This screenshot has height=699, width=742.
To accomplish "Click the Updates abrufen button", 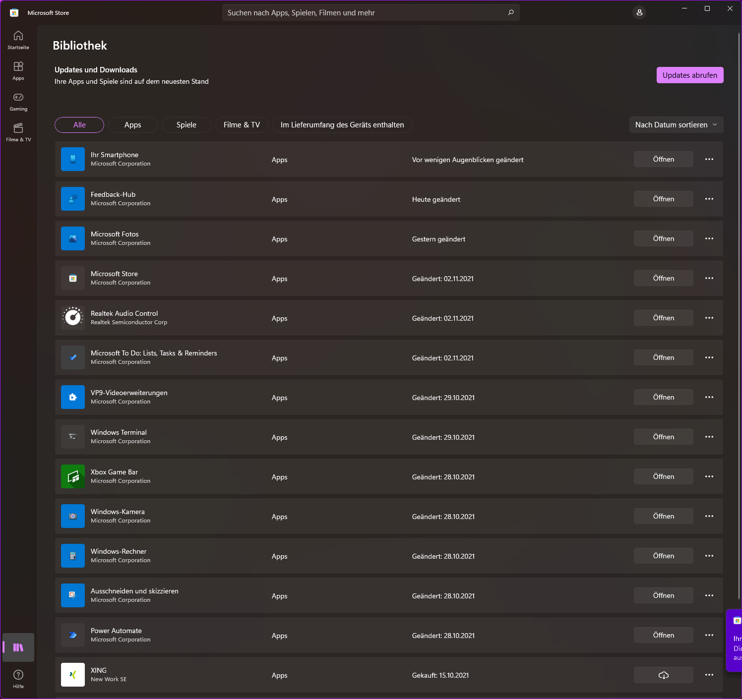I will (x=690, y=75).
